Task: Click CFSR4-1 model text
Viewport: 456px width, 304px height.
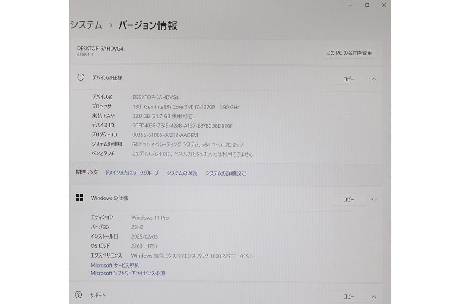Action: pos(85,55)
